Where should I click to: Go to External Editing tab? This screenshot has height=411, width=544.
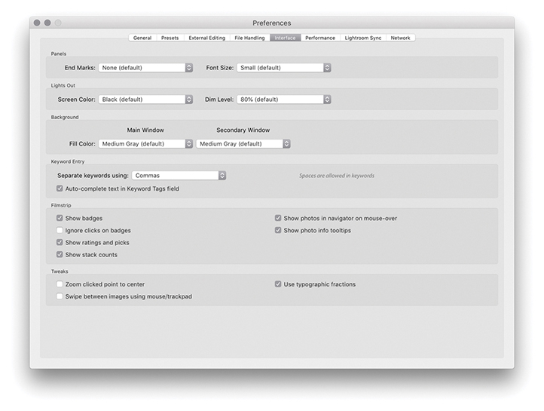pyautogui.click(x=206, y=38)
